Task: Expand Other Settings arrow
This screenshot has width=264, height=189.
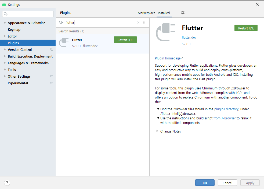Action: (x=5, y=76)
